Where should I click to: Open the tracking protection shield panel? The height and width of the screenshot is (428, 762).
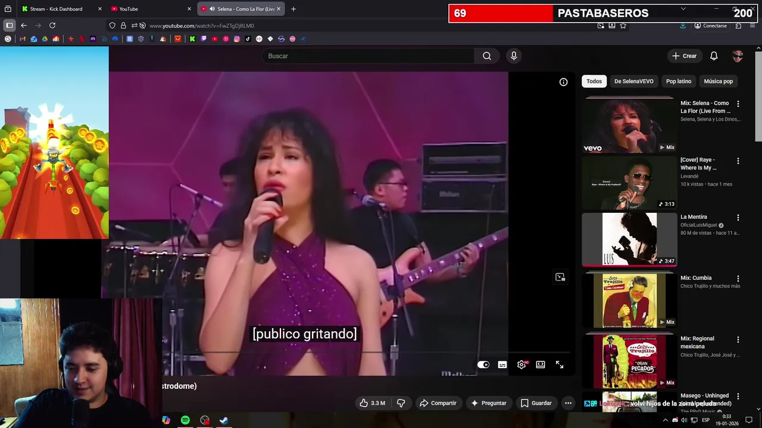(x=112, y=26)
